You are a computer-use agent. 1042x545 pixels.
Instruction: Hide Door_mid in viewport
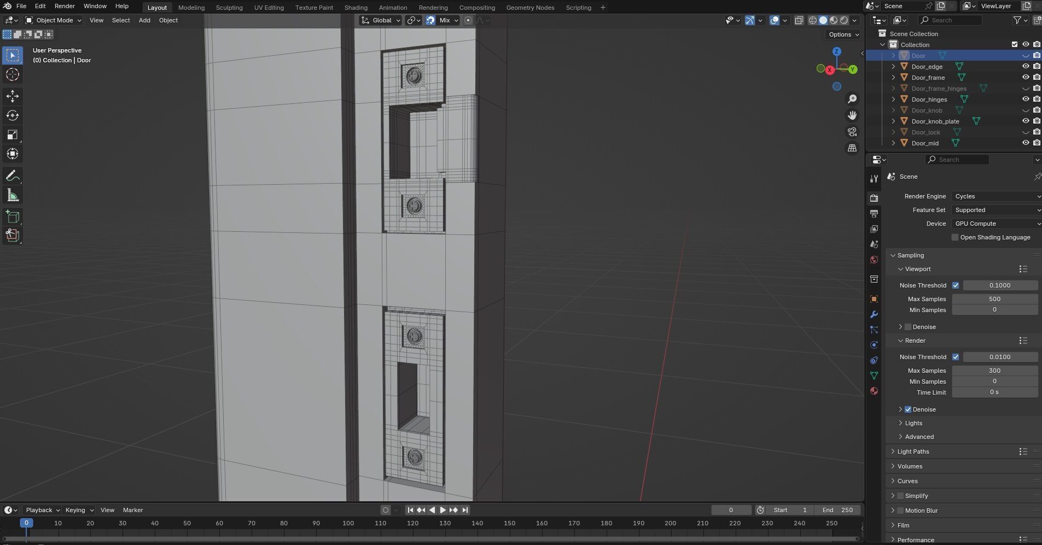coord(1026,143)
